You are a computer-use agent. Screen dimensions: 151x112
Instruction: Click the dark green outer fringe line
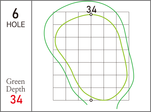pos(44,33)
